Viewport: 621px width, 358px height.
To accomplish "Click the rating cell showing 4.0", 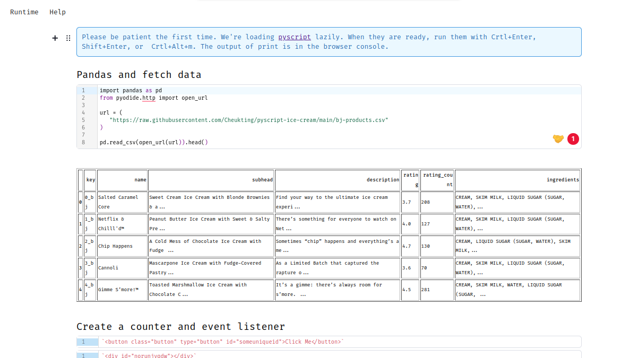I will pyautogui.click(x=410, y=224).
